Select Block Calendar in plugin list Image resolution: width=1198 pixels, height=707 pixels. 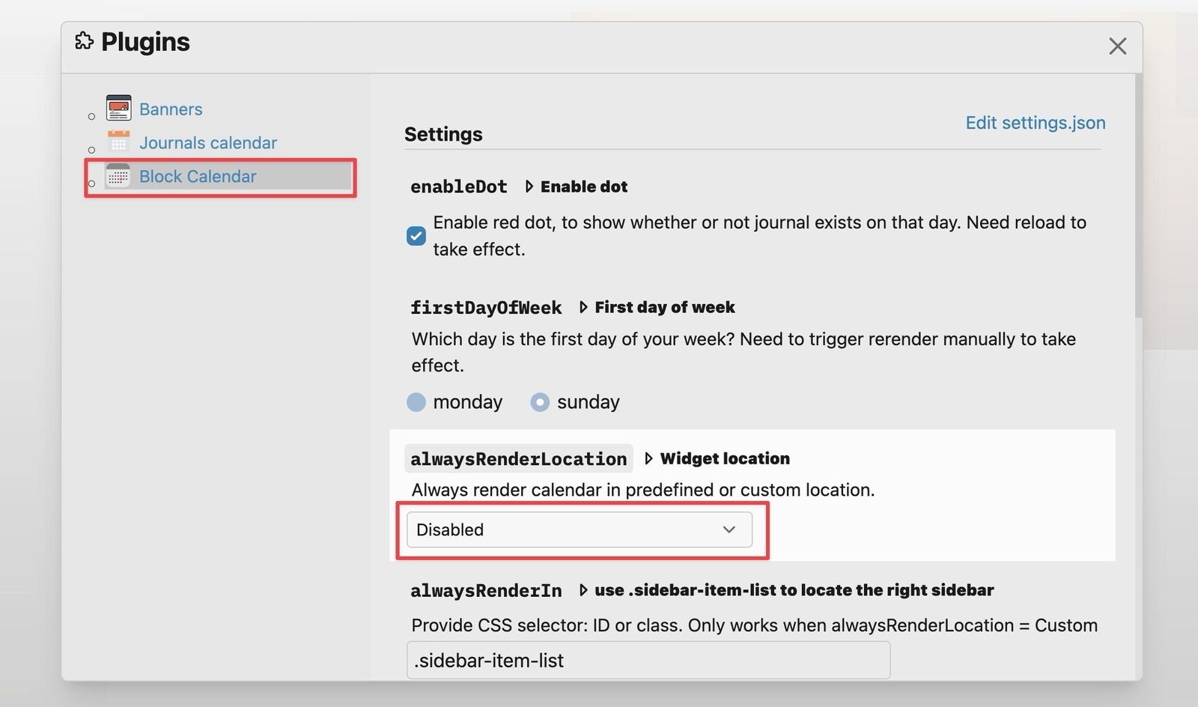[x=198, y=177]
